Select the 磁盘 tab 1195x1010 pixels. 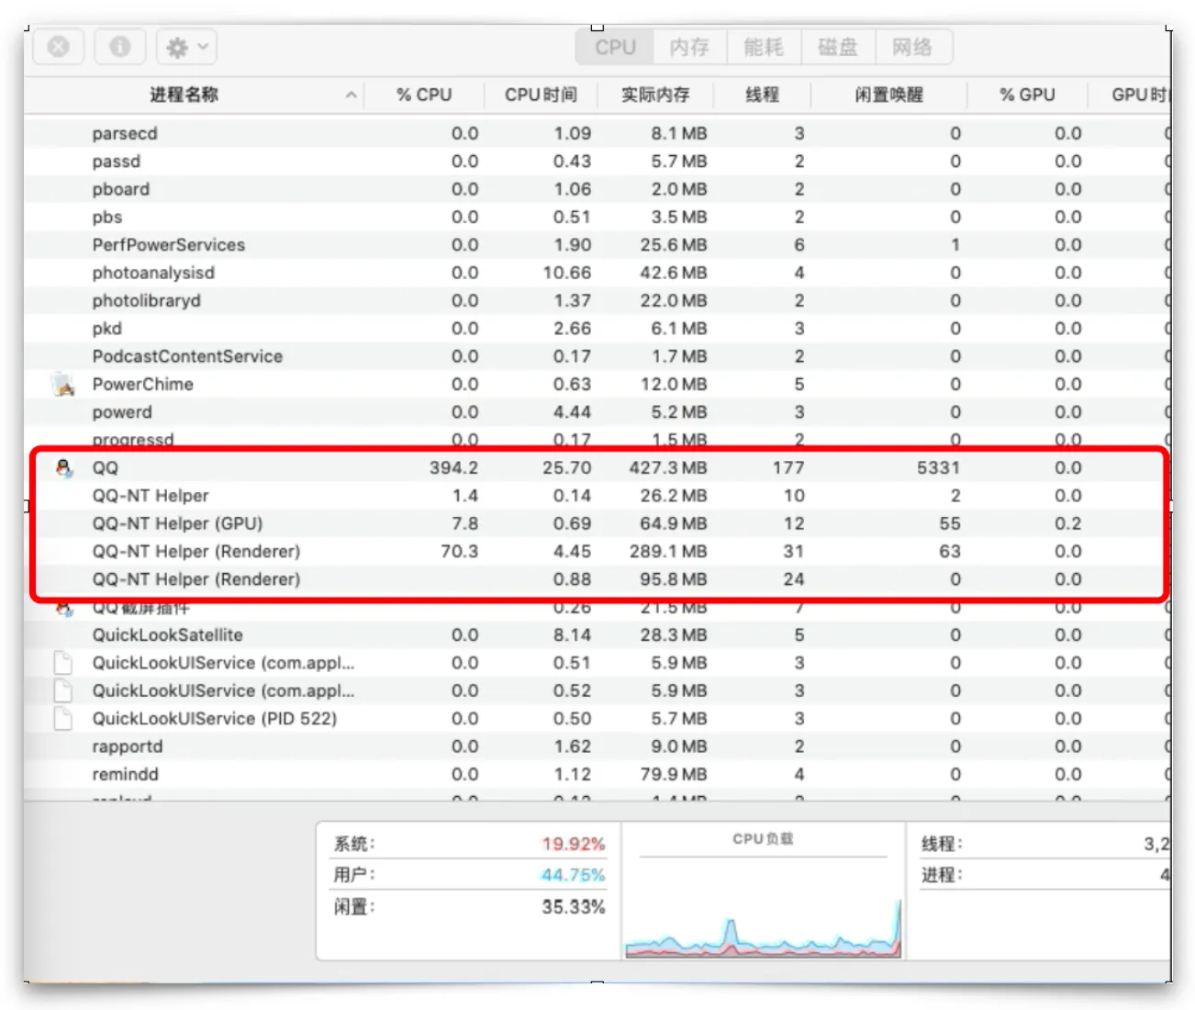(x=838, y=47)
